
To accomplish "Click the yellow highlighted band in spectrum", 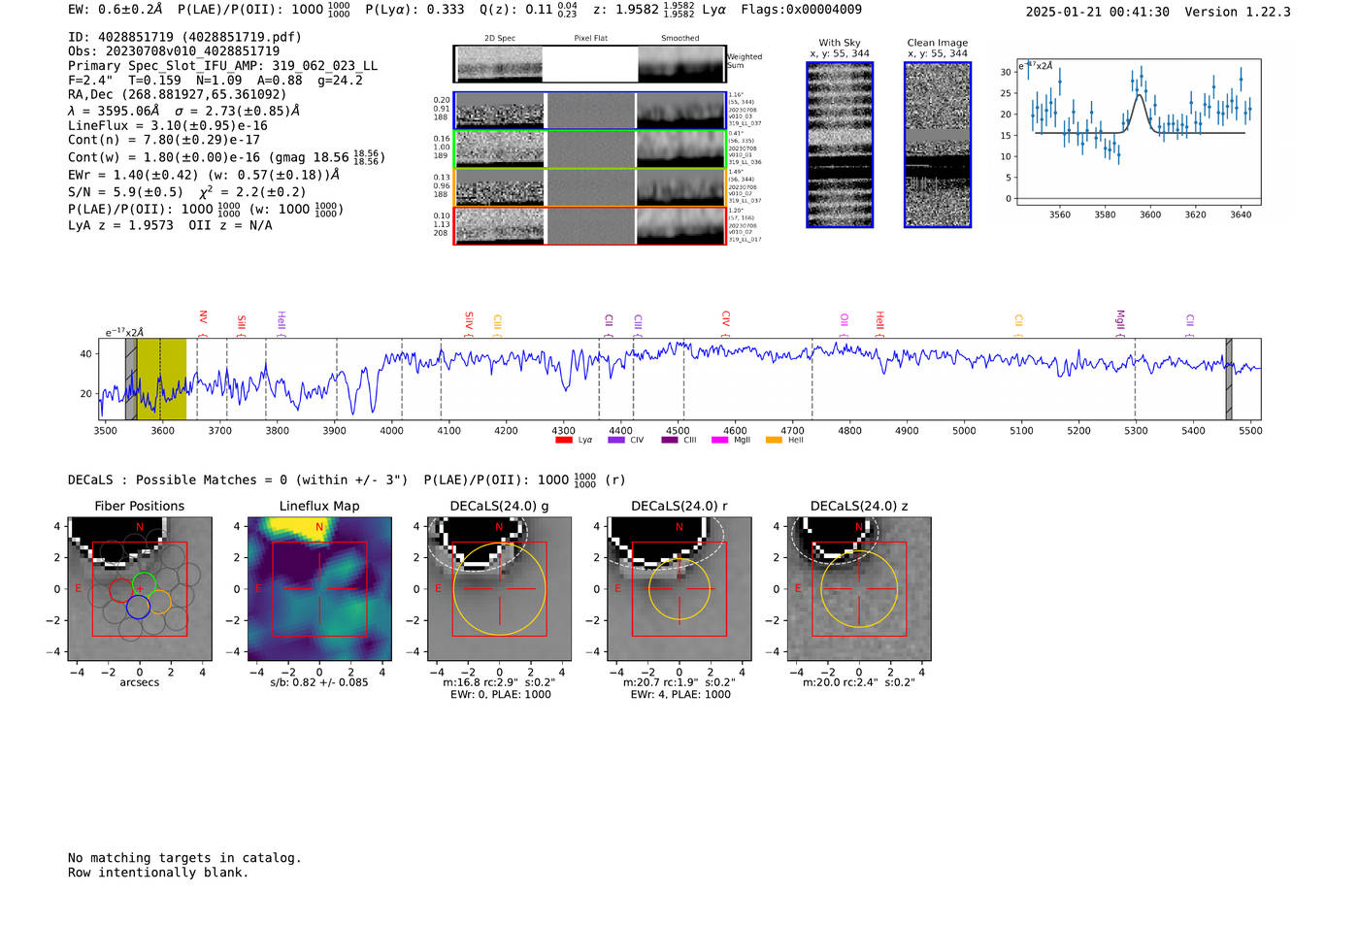I will 161,379.
